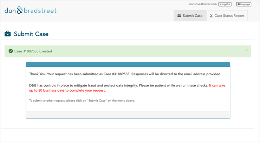Viewport: 260px width, 142px height.
Task: Click the globe icon in Language button
Action: coord(239,4)
